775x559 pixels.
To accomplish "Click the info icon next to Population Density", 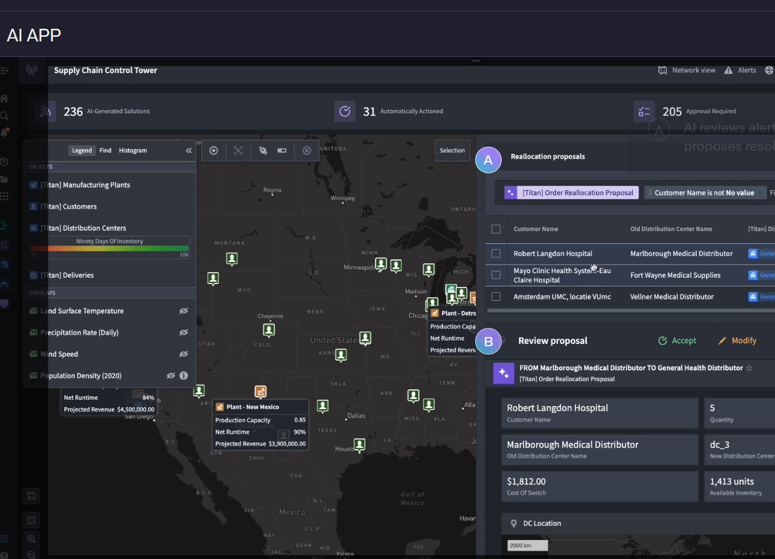I will pyautogui.click(x=184, y=376).
